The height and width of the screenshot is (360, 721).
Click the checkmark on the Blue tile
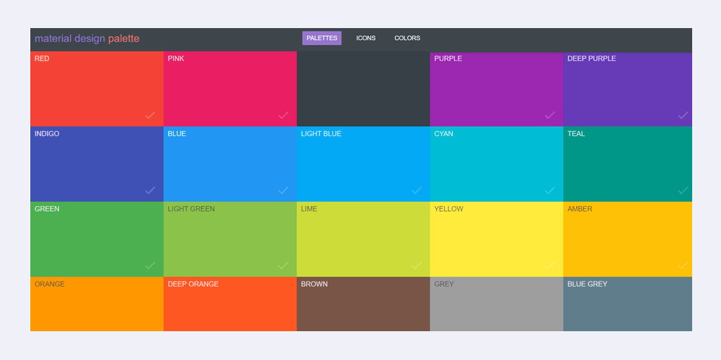point(283,190)
